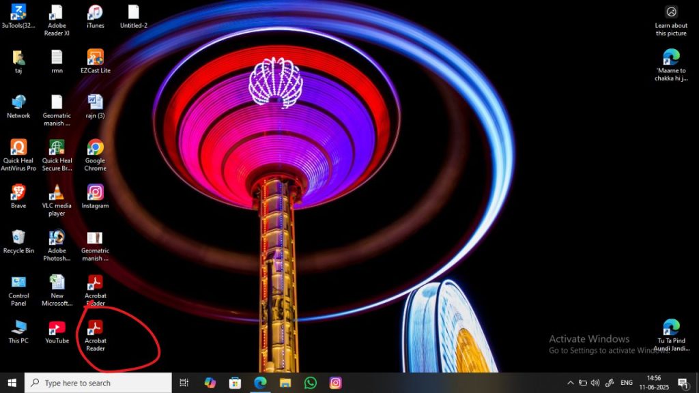Open Task View from the taskbar
699x393 pixels.
184,383
